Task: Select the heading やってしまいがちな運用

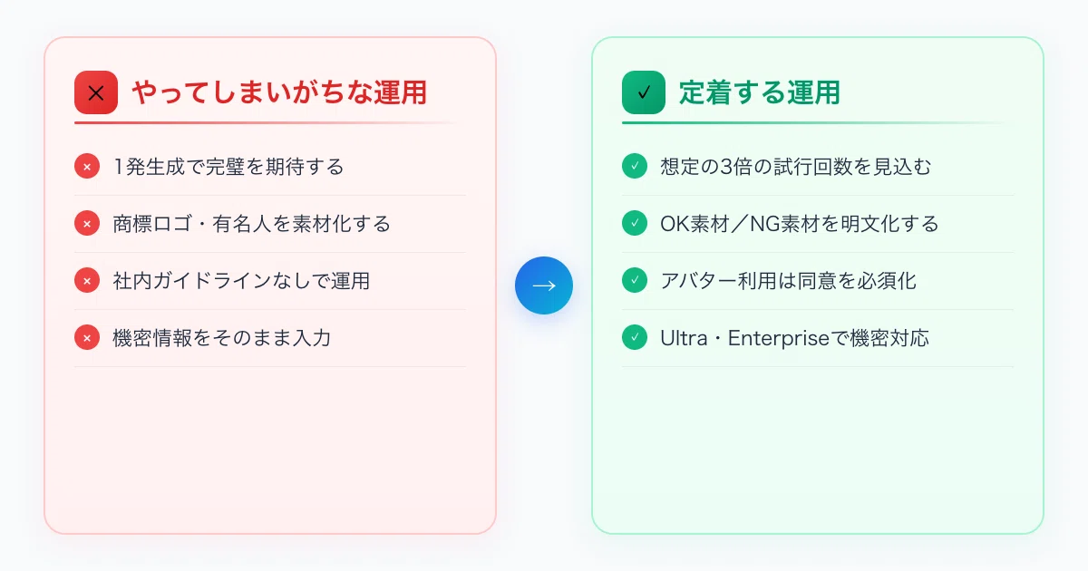Action: pyautogui.click(x=279, y=92)
